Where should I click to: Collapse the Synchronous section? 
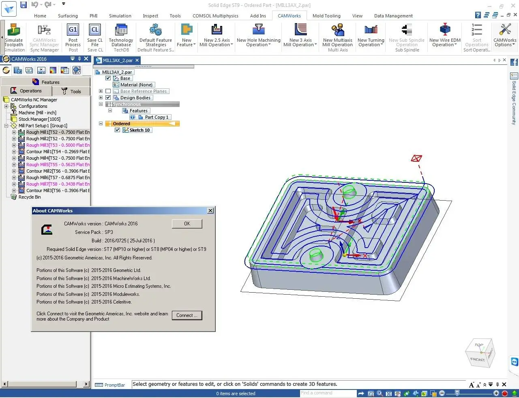coord(101,104)
